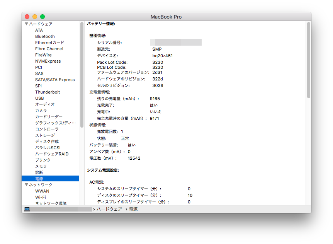This screenshot has height=244, width=333.
Task: Click the MacBook Pro window title
Action: [166, 17]
